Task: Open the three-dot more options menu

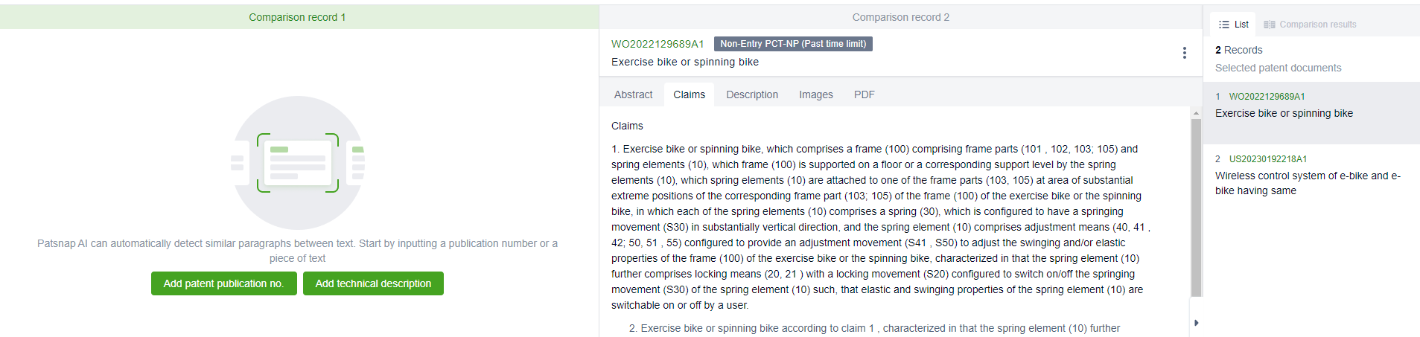Action: tap(1184, 53)
